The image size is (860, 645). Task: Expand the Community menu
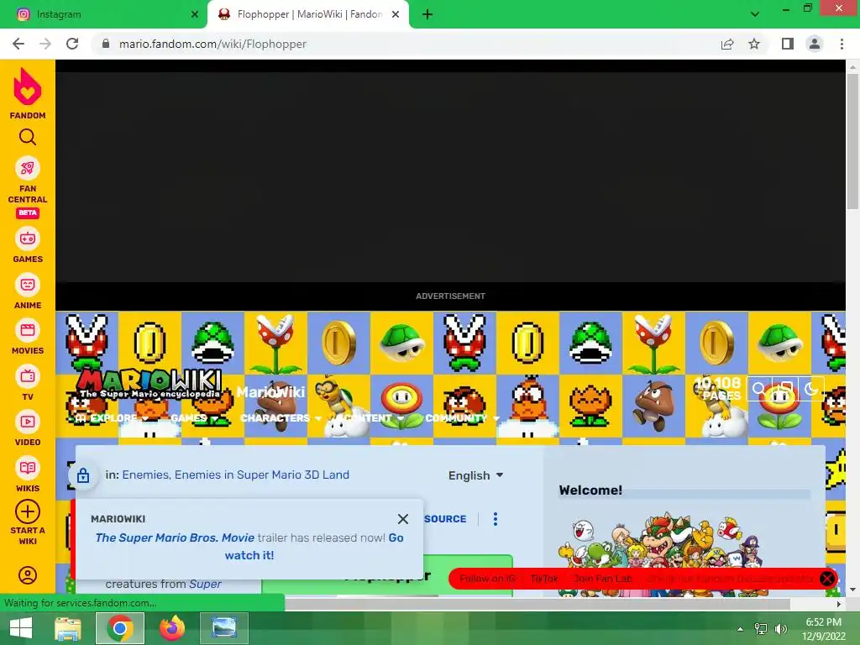pos(462,418)
